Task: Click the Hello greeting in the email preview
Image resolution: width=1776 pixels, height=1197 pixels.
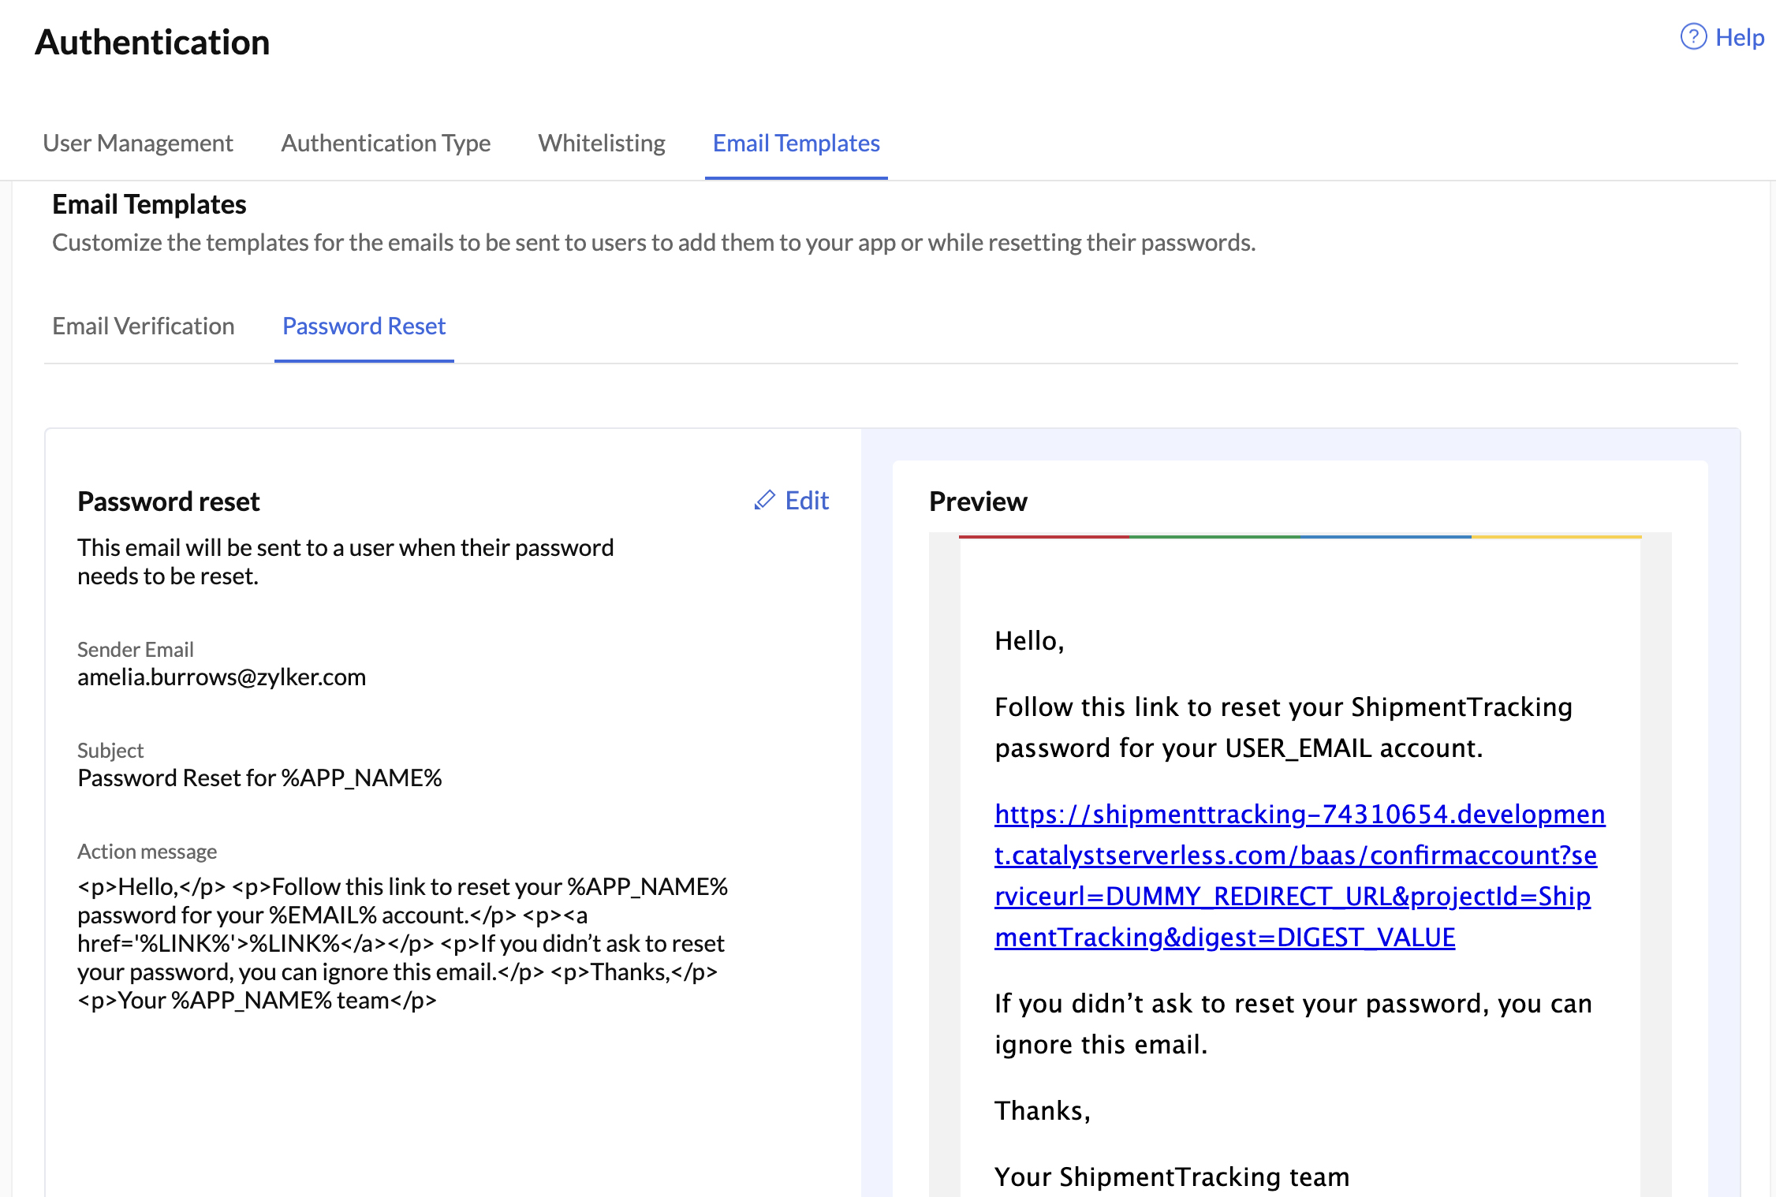Action: 1028,642
